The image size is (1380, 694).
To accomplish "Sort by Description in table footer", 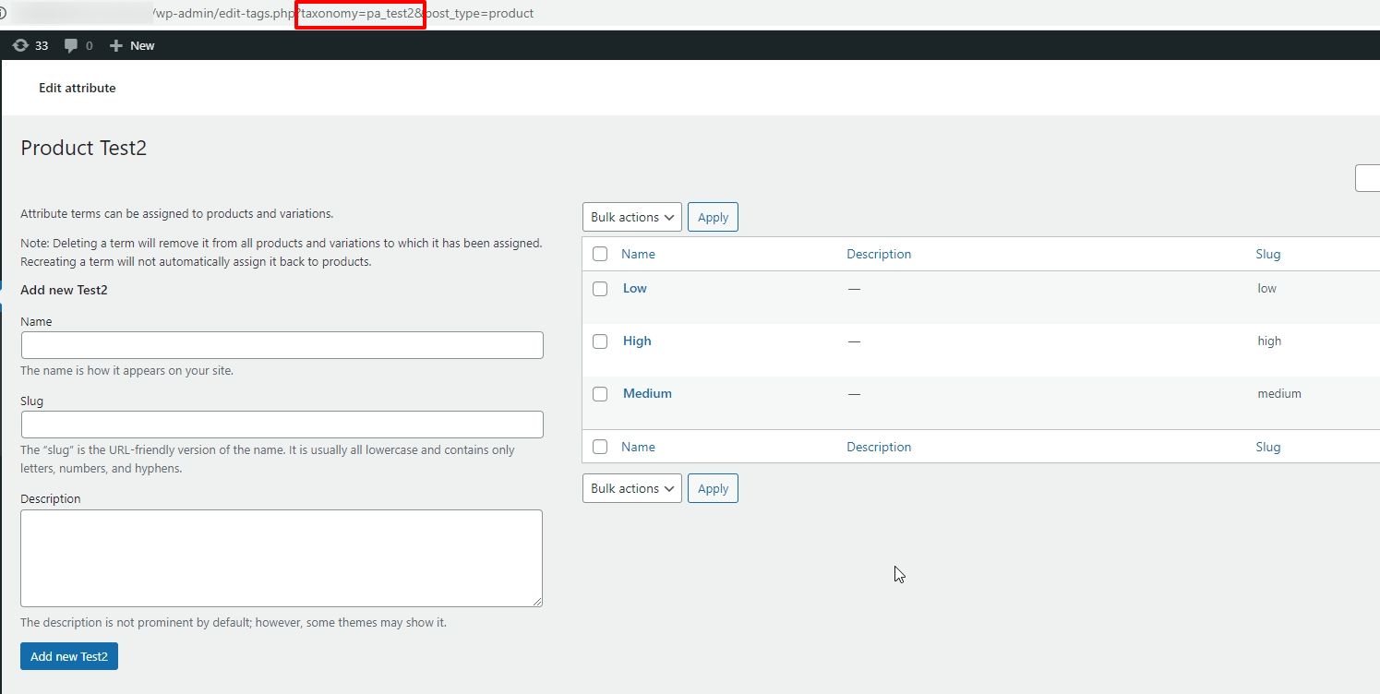I will (x=879, y=447).
